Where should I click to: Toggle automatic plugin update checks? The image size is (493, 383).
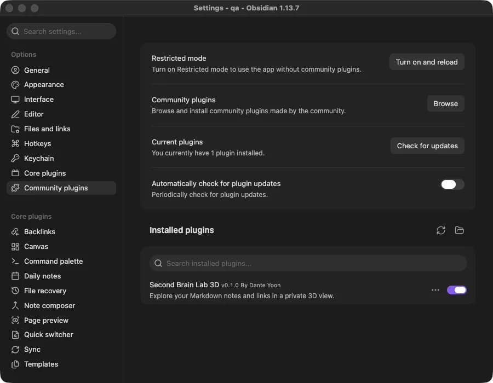pos(452,184)
